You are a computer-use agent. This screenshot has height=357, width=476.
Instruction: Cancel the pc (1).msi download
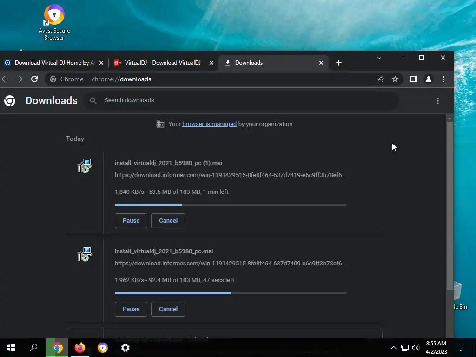[x=168, y=221]
